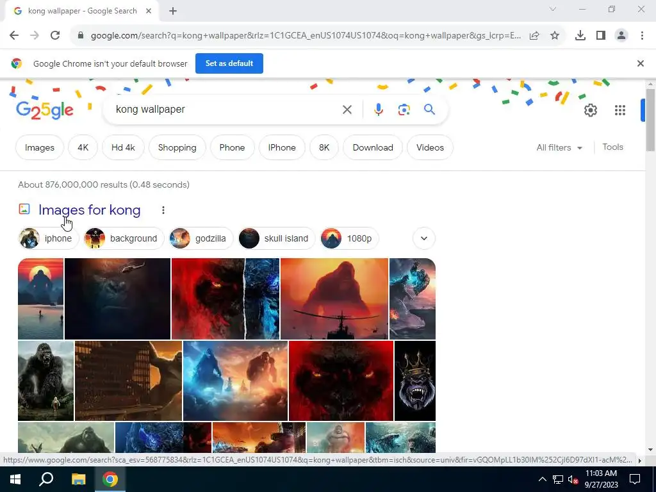This screenshot has height=492, width=656.
Task: Expand more image suggestion chips chevron
Action: (x=424, y=238)
